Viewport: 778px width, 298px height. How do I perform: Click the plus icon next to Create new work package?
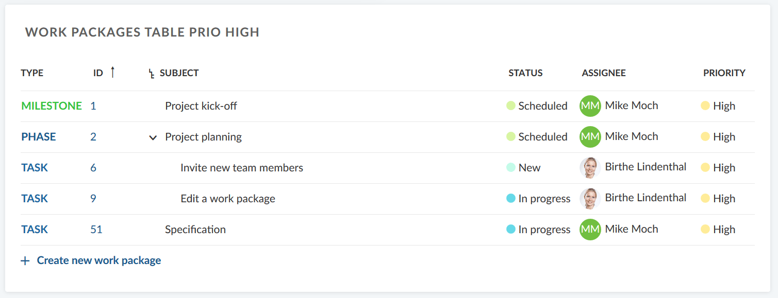25,260
